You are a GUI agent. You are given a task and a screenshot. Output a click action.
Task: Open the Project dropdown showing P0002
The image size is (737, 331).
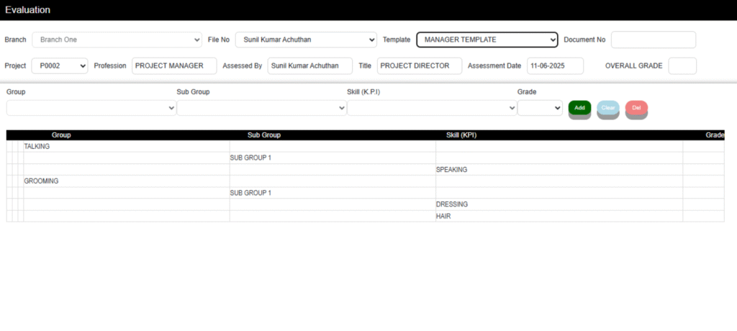[x=59, y=65]
